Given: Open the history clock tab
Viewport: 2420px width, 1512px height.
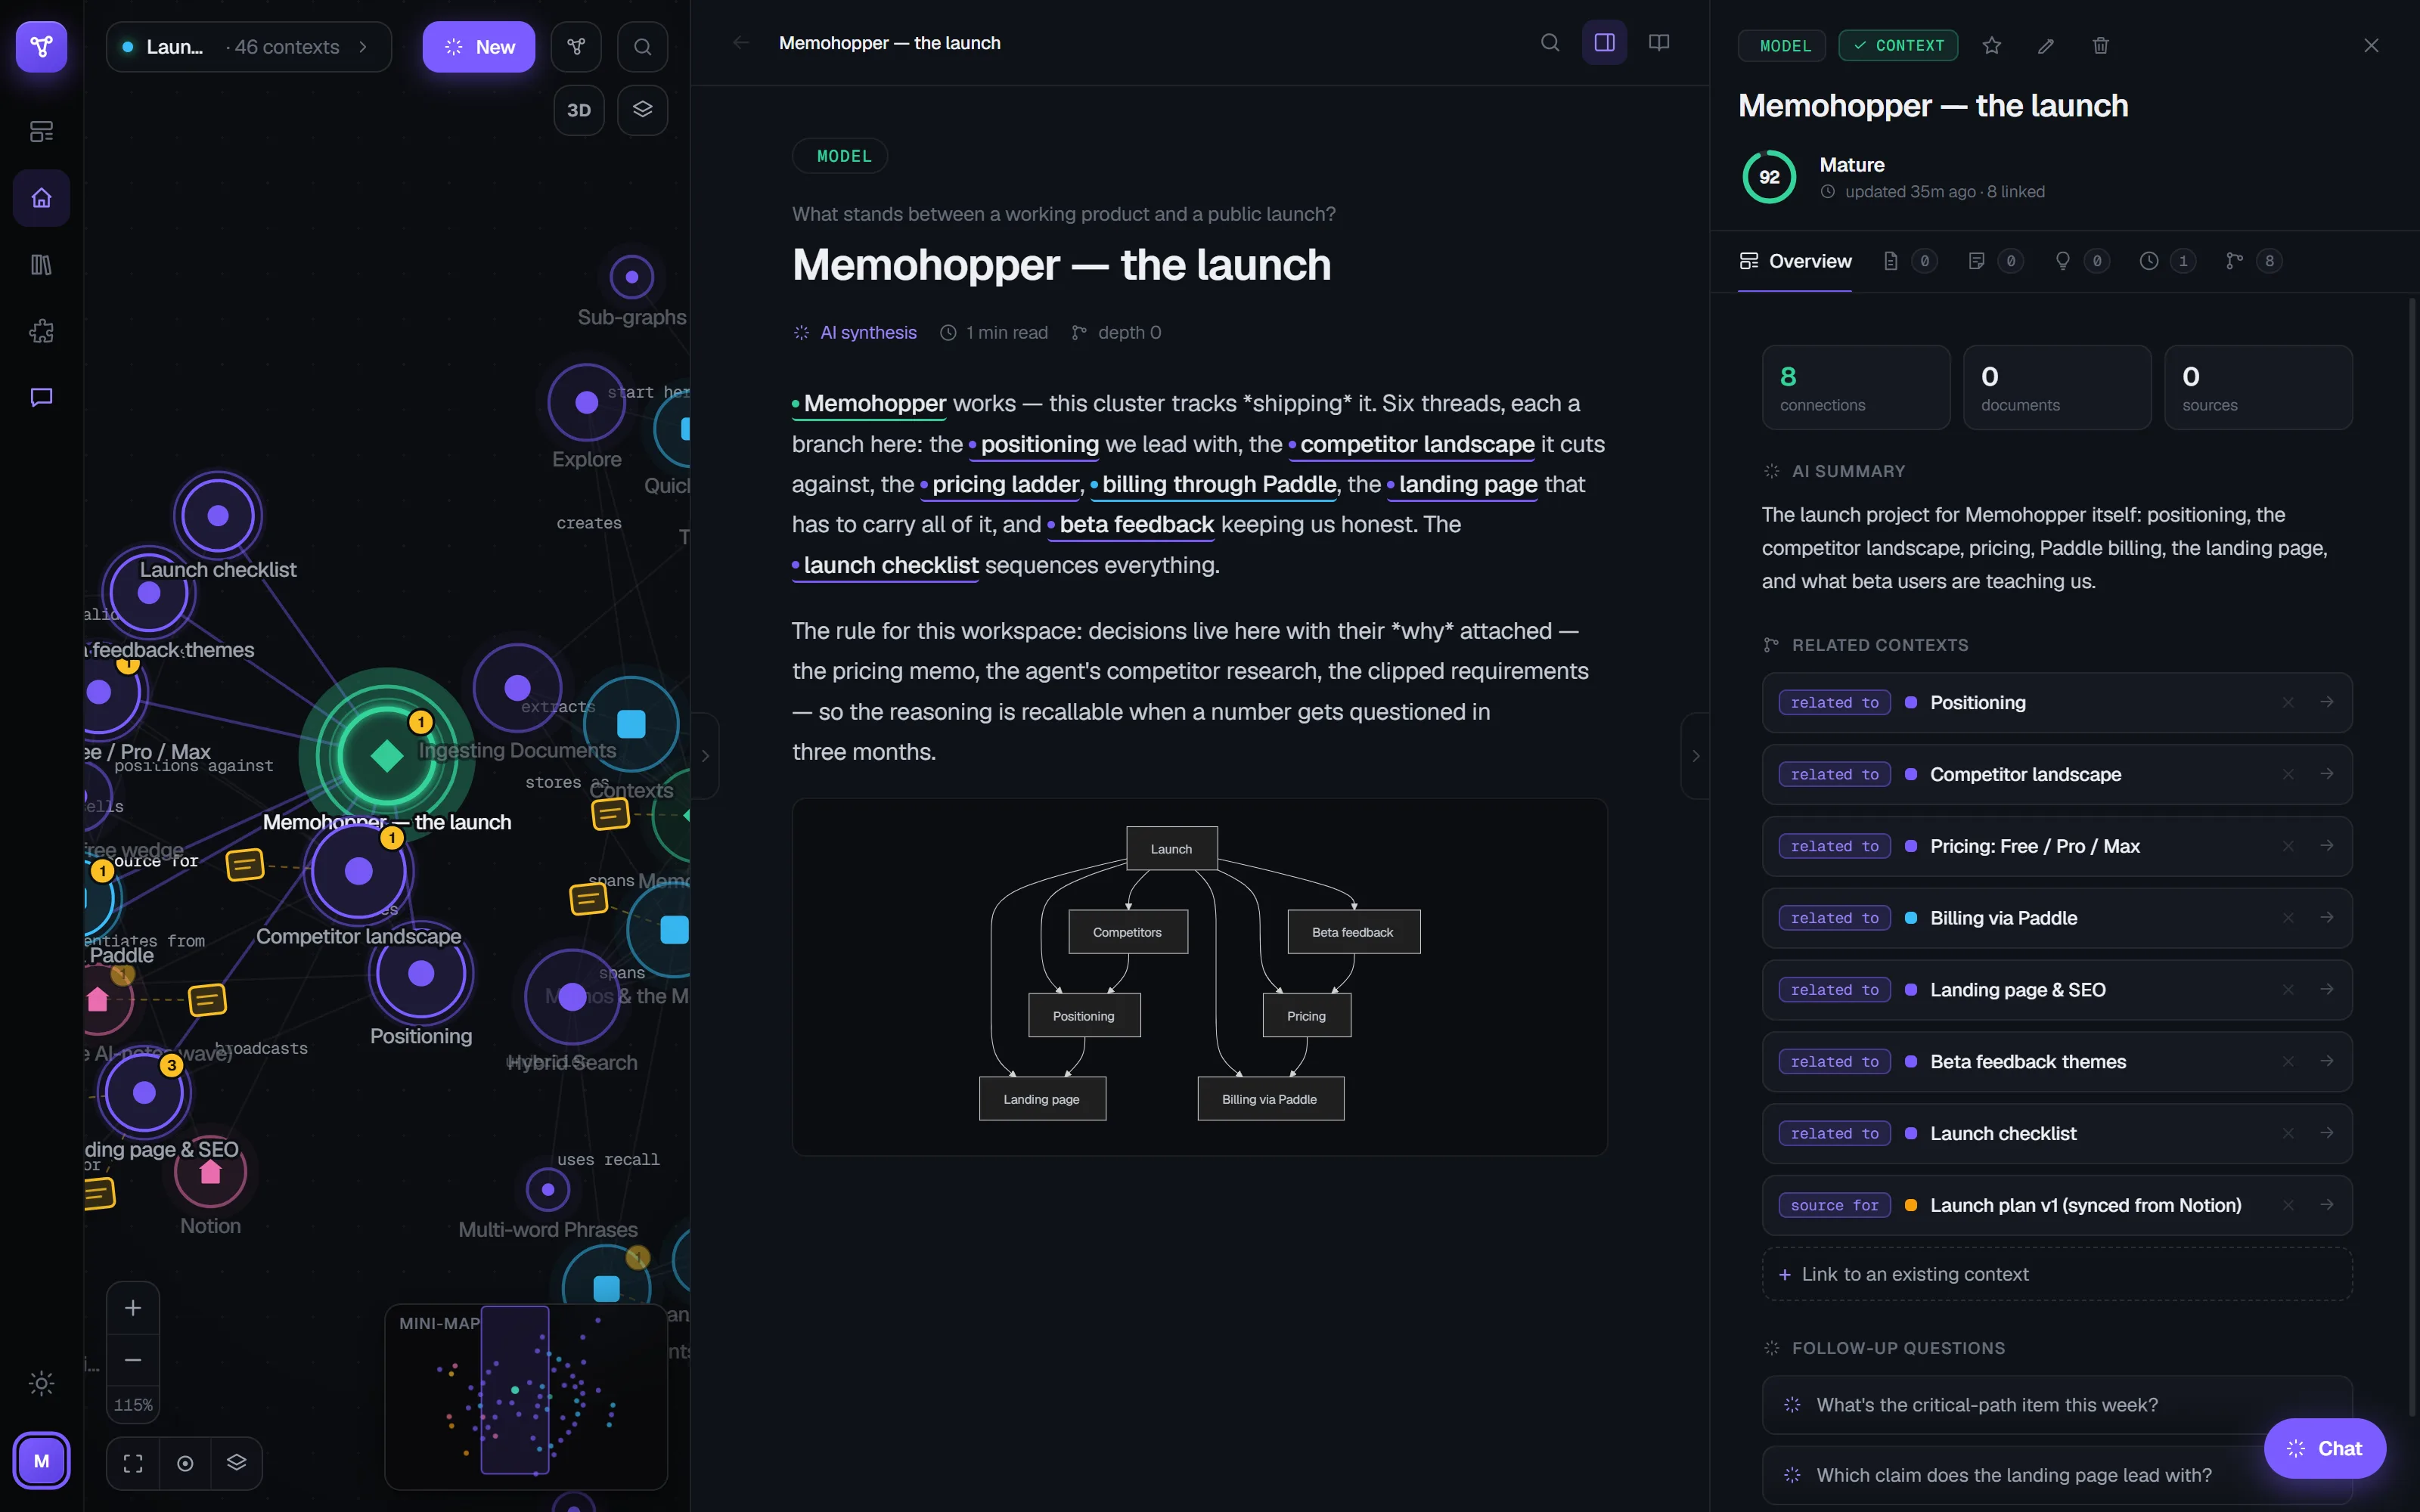Looking at the screenshot, I should point(2168,261).
